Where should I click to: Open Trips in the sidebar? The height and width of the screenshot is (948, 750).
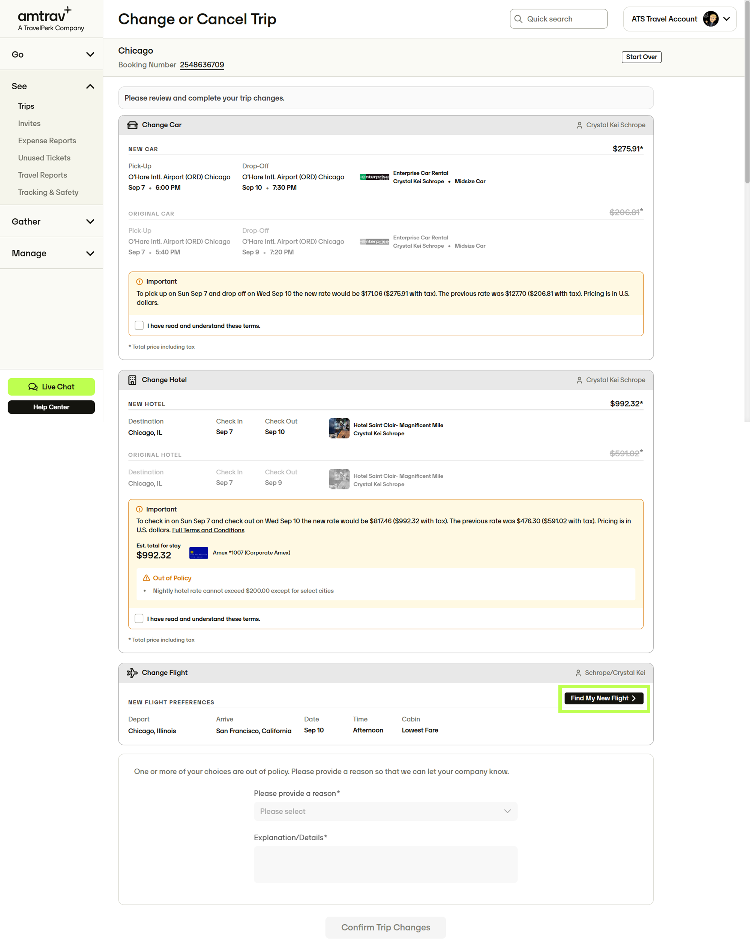click(x=26, y=106)
